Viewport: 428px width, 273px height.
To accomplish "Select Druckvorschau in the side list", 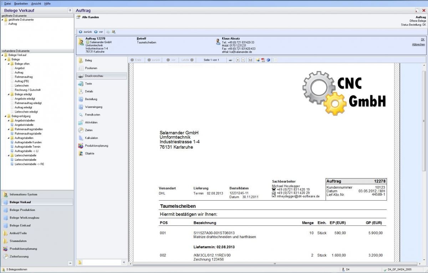I will [101, 76].
